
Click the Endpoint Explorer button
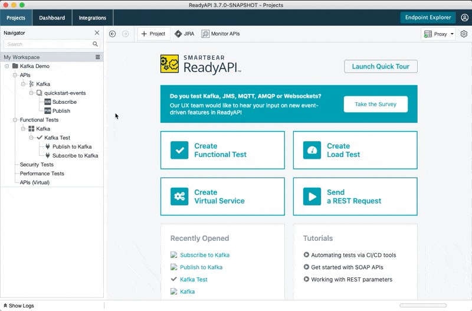[428, 18]
